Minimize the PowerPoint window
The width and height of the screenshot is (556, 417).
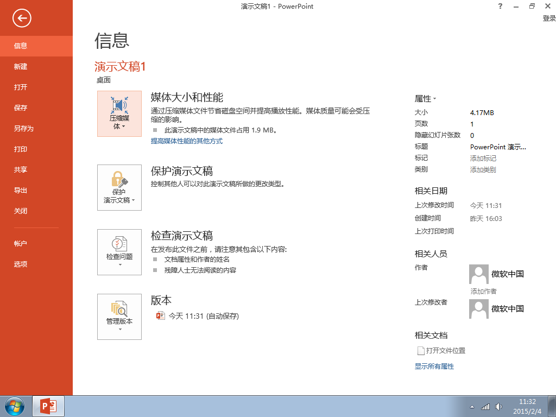point(516,7)
